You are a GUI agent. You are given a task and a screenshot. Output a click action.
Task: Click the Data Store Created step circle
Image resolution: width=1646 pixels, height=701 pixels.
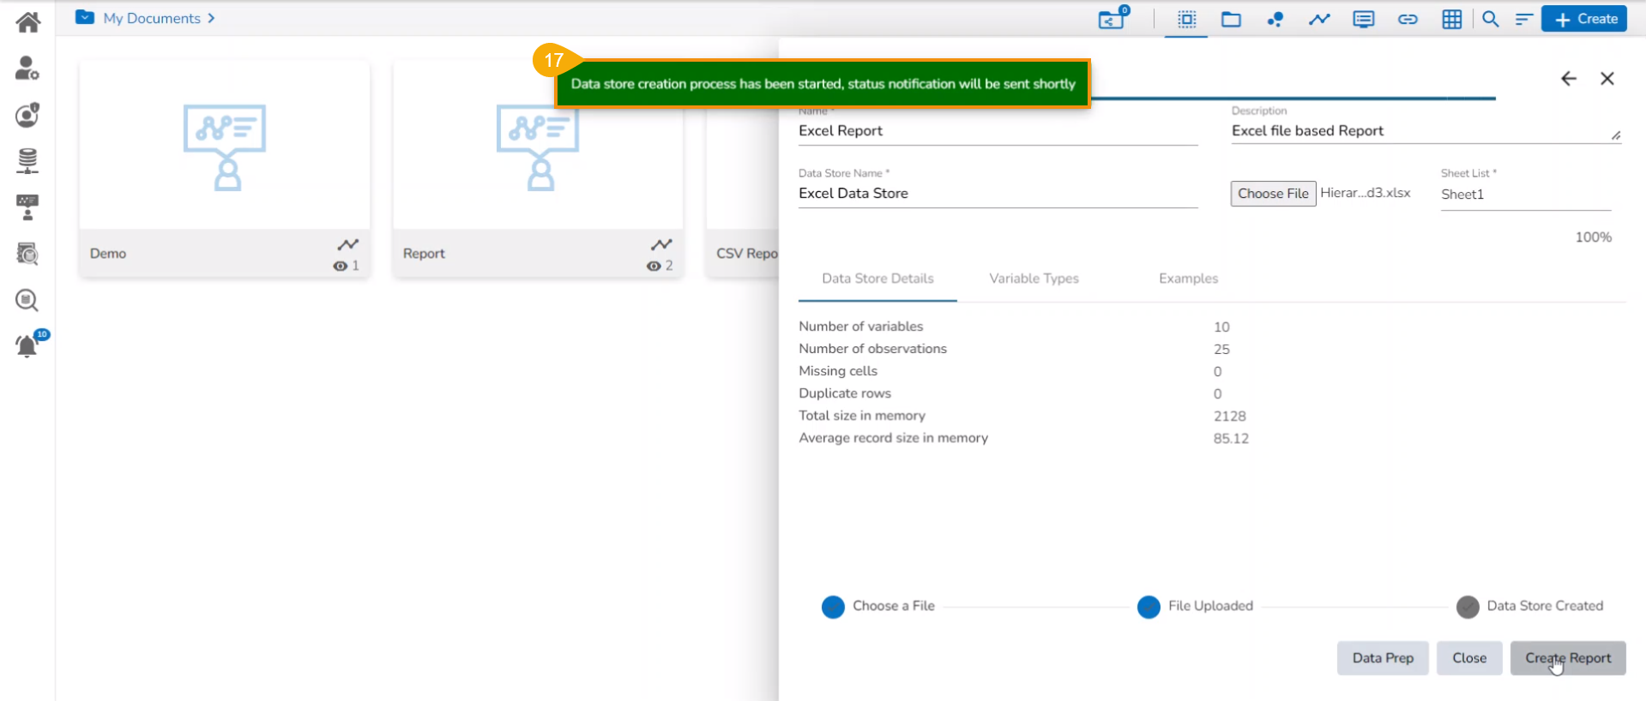click(1468, 607)
